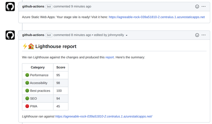The height and width of the screenshot is (124, 212).
Task: Click the green circle next to Performance
Action: coord(27,75)
